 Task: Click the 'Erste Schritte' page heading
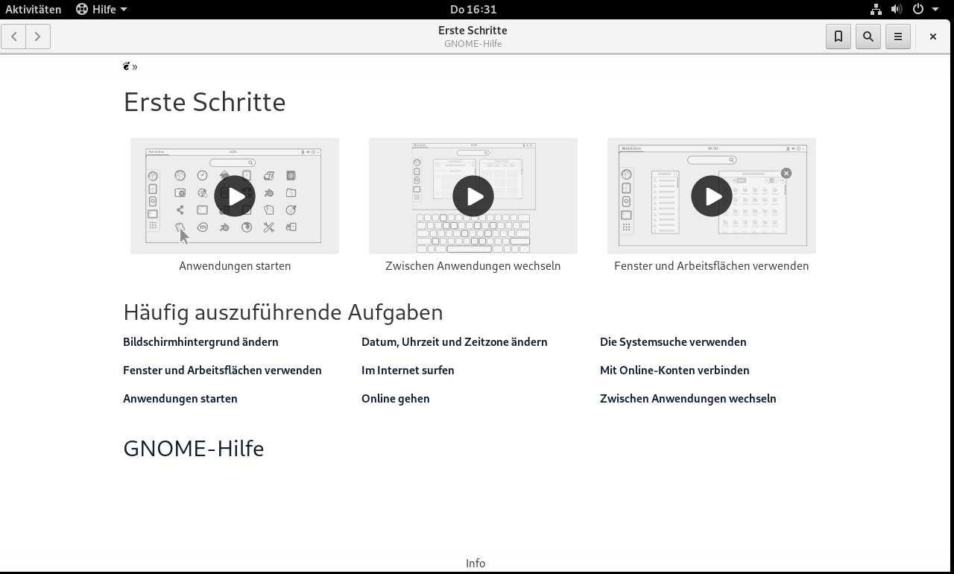(x=204, y=102)
